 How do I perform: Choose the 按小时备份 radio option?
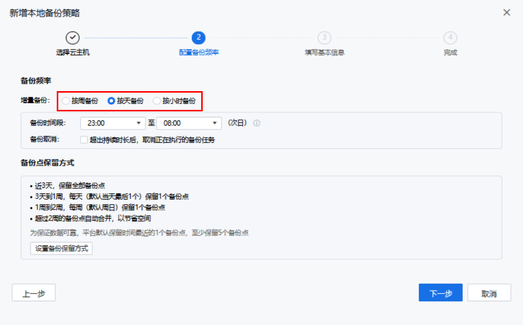pyautogui.click(x=157, y=101)
